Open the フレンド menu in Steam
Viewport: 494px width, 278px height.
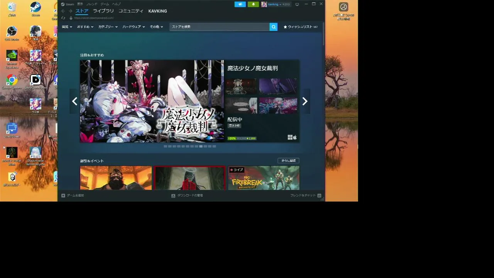click(x=92, y=4)
